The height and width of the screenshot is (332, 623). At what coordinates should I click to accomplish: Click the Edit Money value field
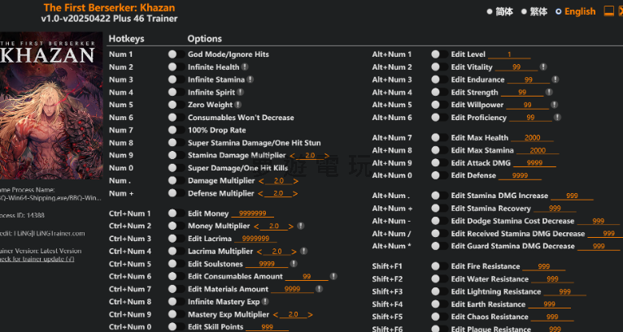[x=247, y=213]
